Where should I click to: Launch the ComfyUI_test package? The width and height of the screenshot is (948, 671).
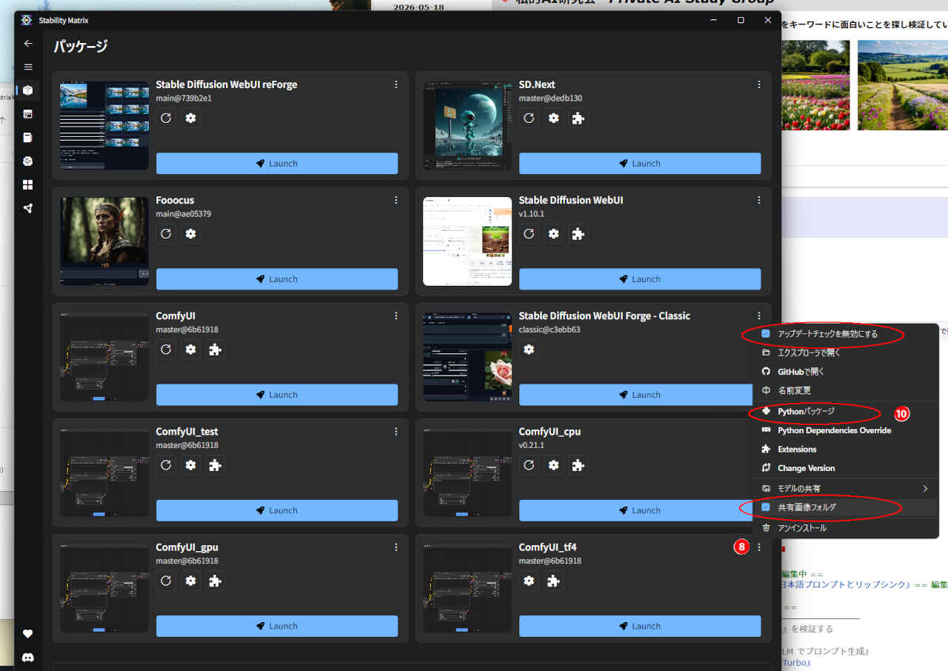point(277,510)
